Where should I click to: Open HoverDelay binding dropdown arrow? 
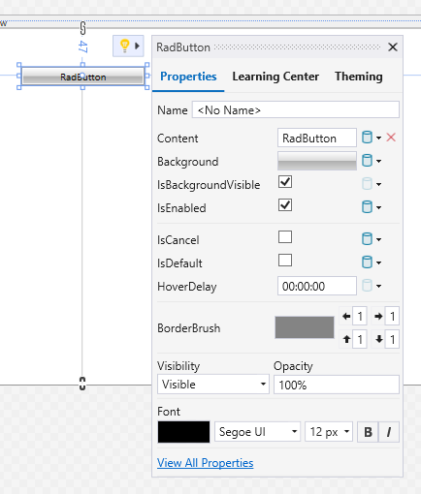click(x=378, y=286)
